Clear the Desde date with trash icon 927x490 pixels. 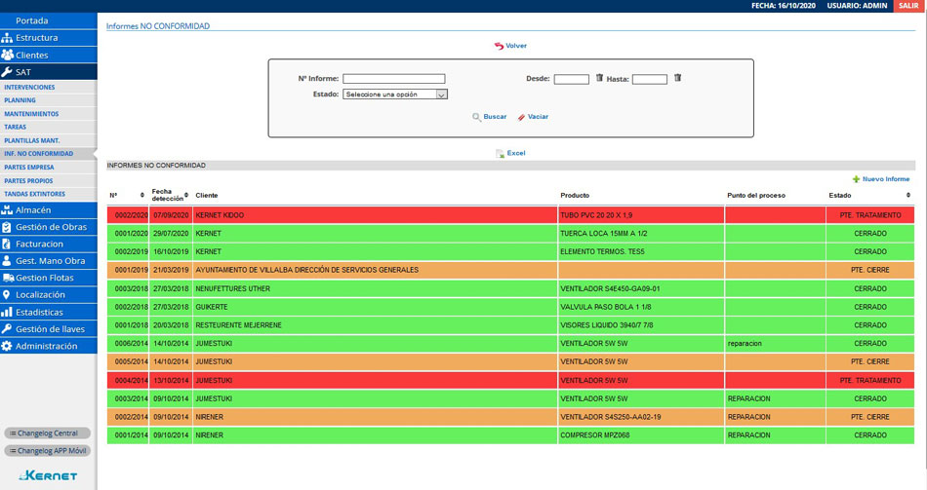(599, 78)
